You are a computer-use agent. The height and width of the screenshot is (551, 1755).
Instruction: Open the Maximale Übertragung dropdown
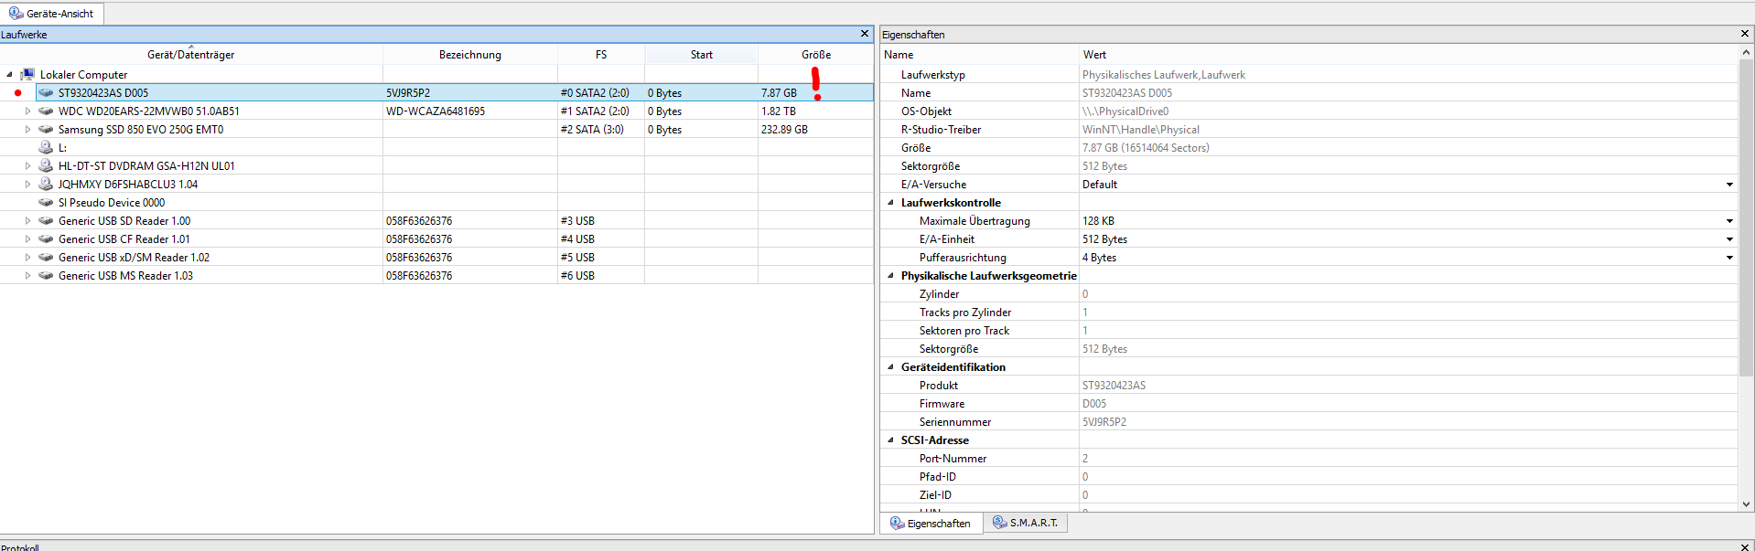[1729, 221]
